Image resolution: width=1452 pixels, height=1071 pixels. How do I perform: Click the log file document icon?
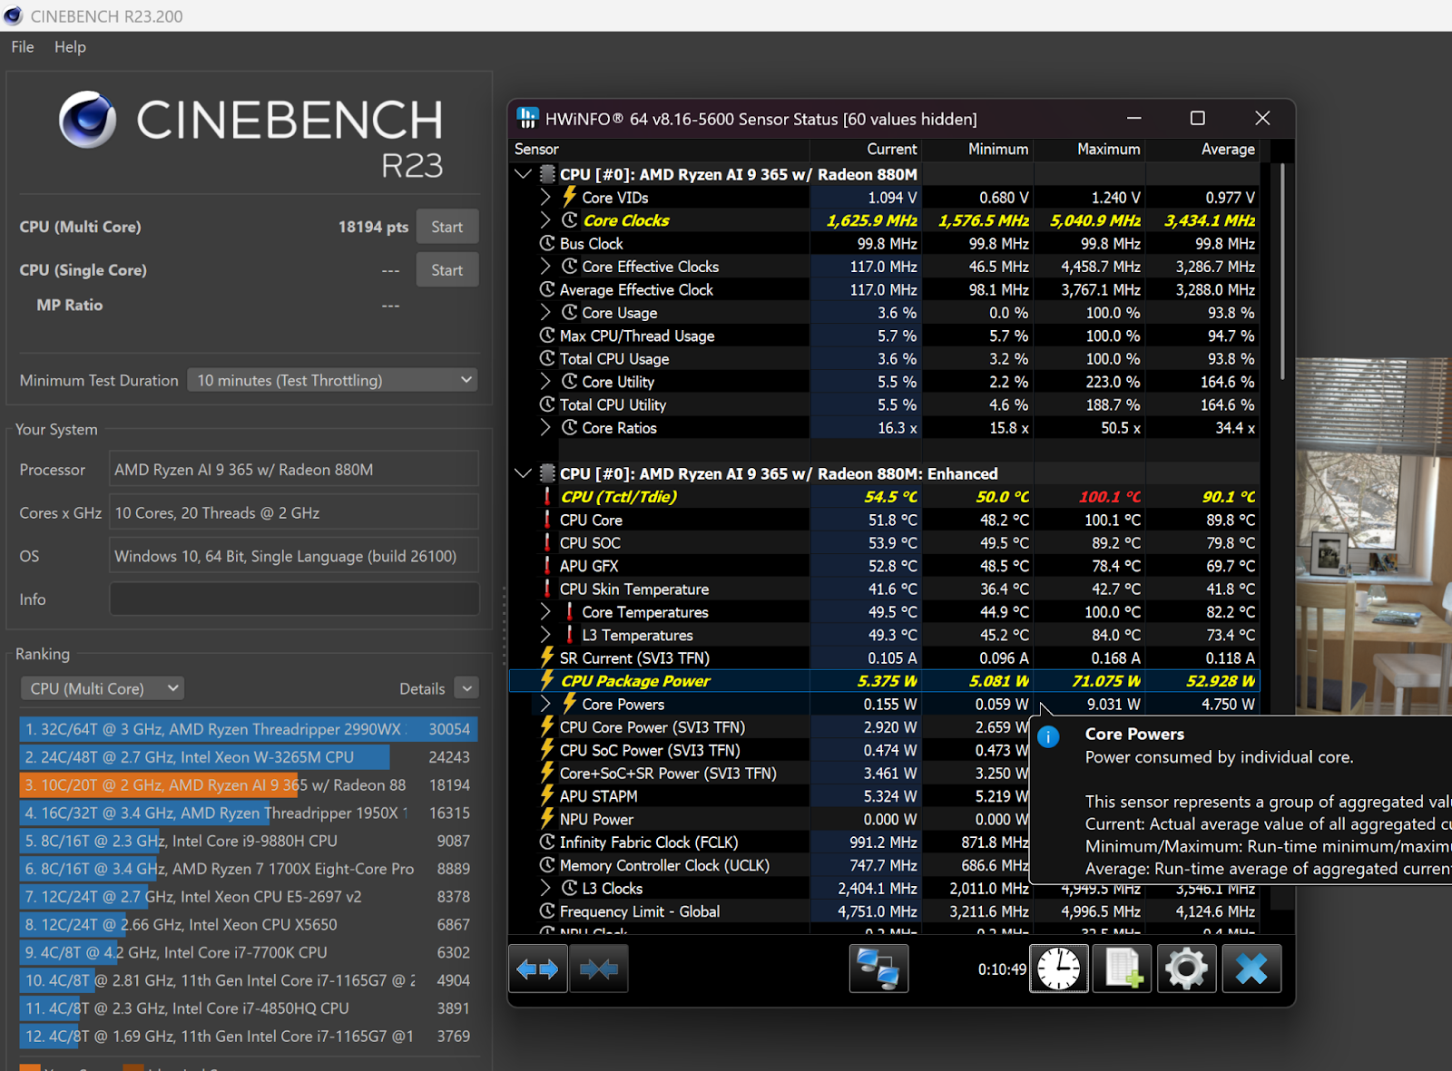1123,969
